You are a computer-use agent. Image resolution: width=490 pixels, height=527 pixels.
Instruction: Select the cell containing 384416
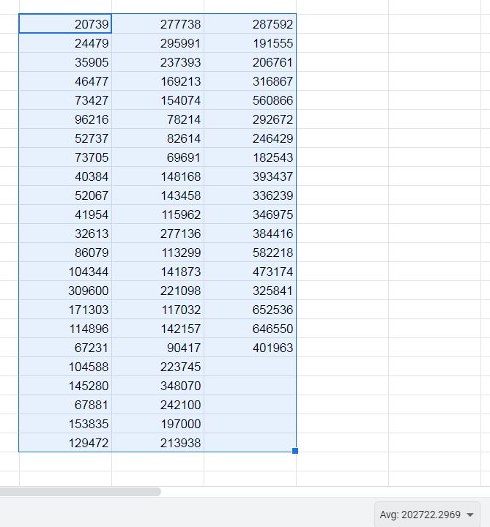click(x=250, y=233)
